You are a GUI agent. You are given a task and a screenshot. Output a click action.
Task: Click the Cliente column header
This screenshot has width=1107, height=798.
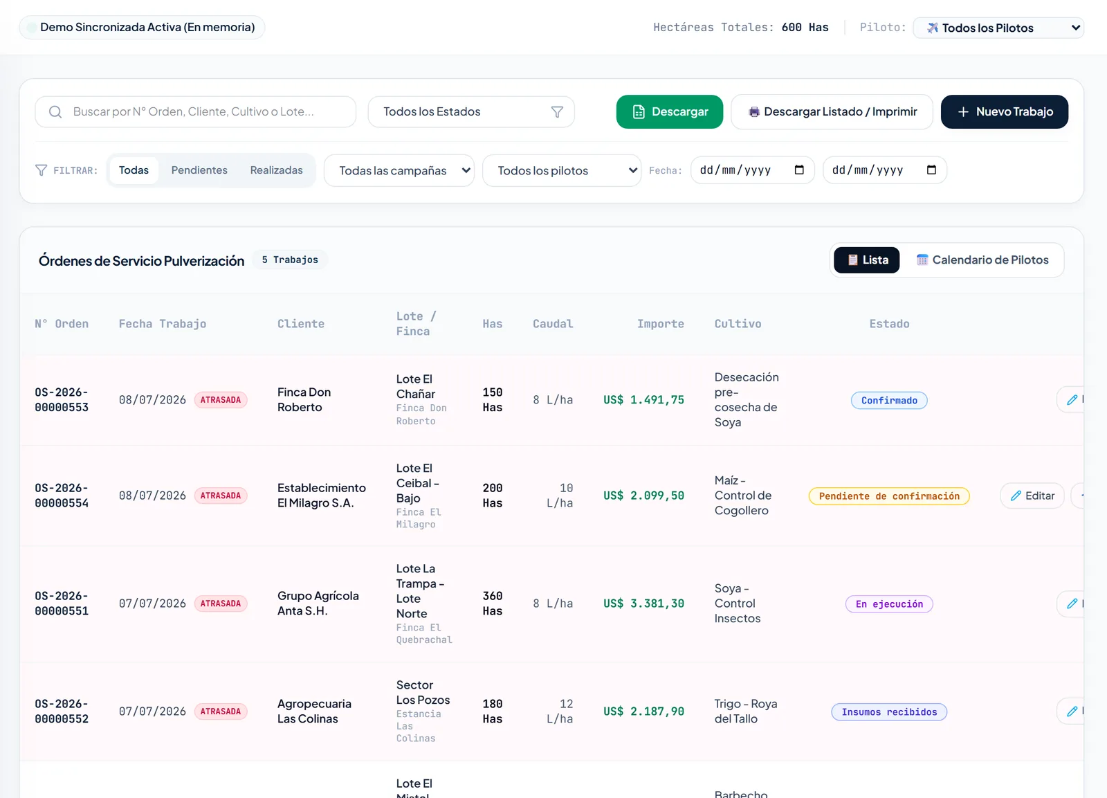click(301, 324)
